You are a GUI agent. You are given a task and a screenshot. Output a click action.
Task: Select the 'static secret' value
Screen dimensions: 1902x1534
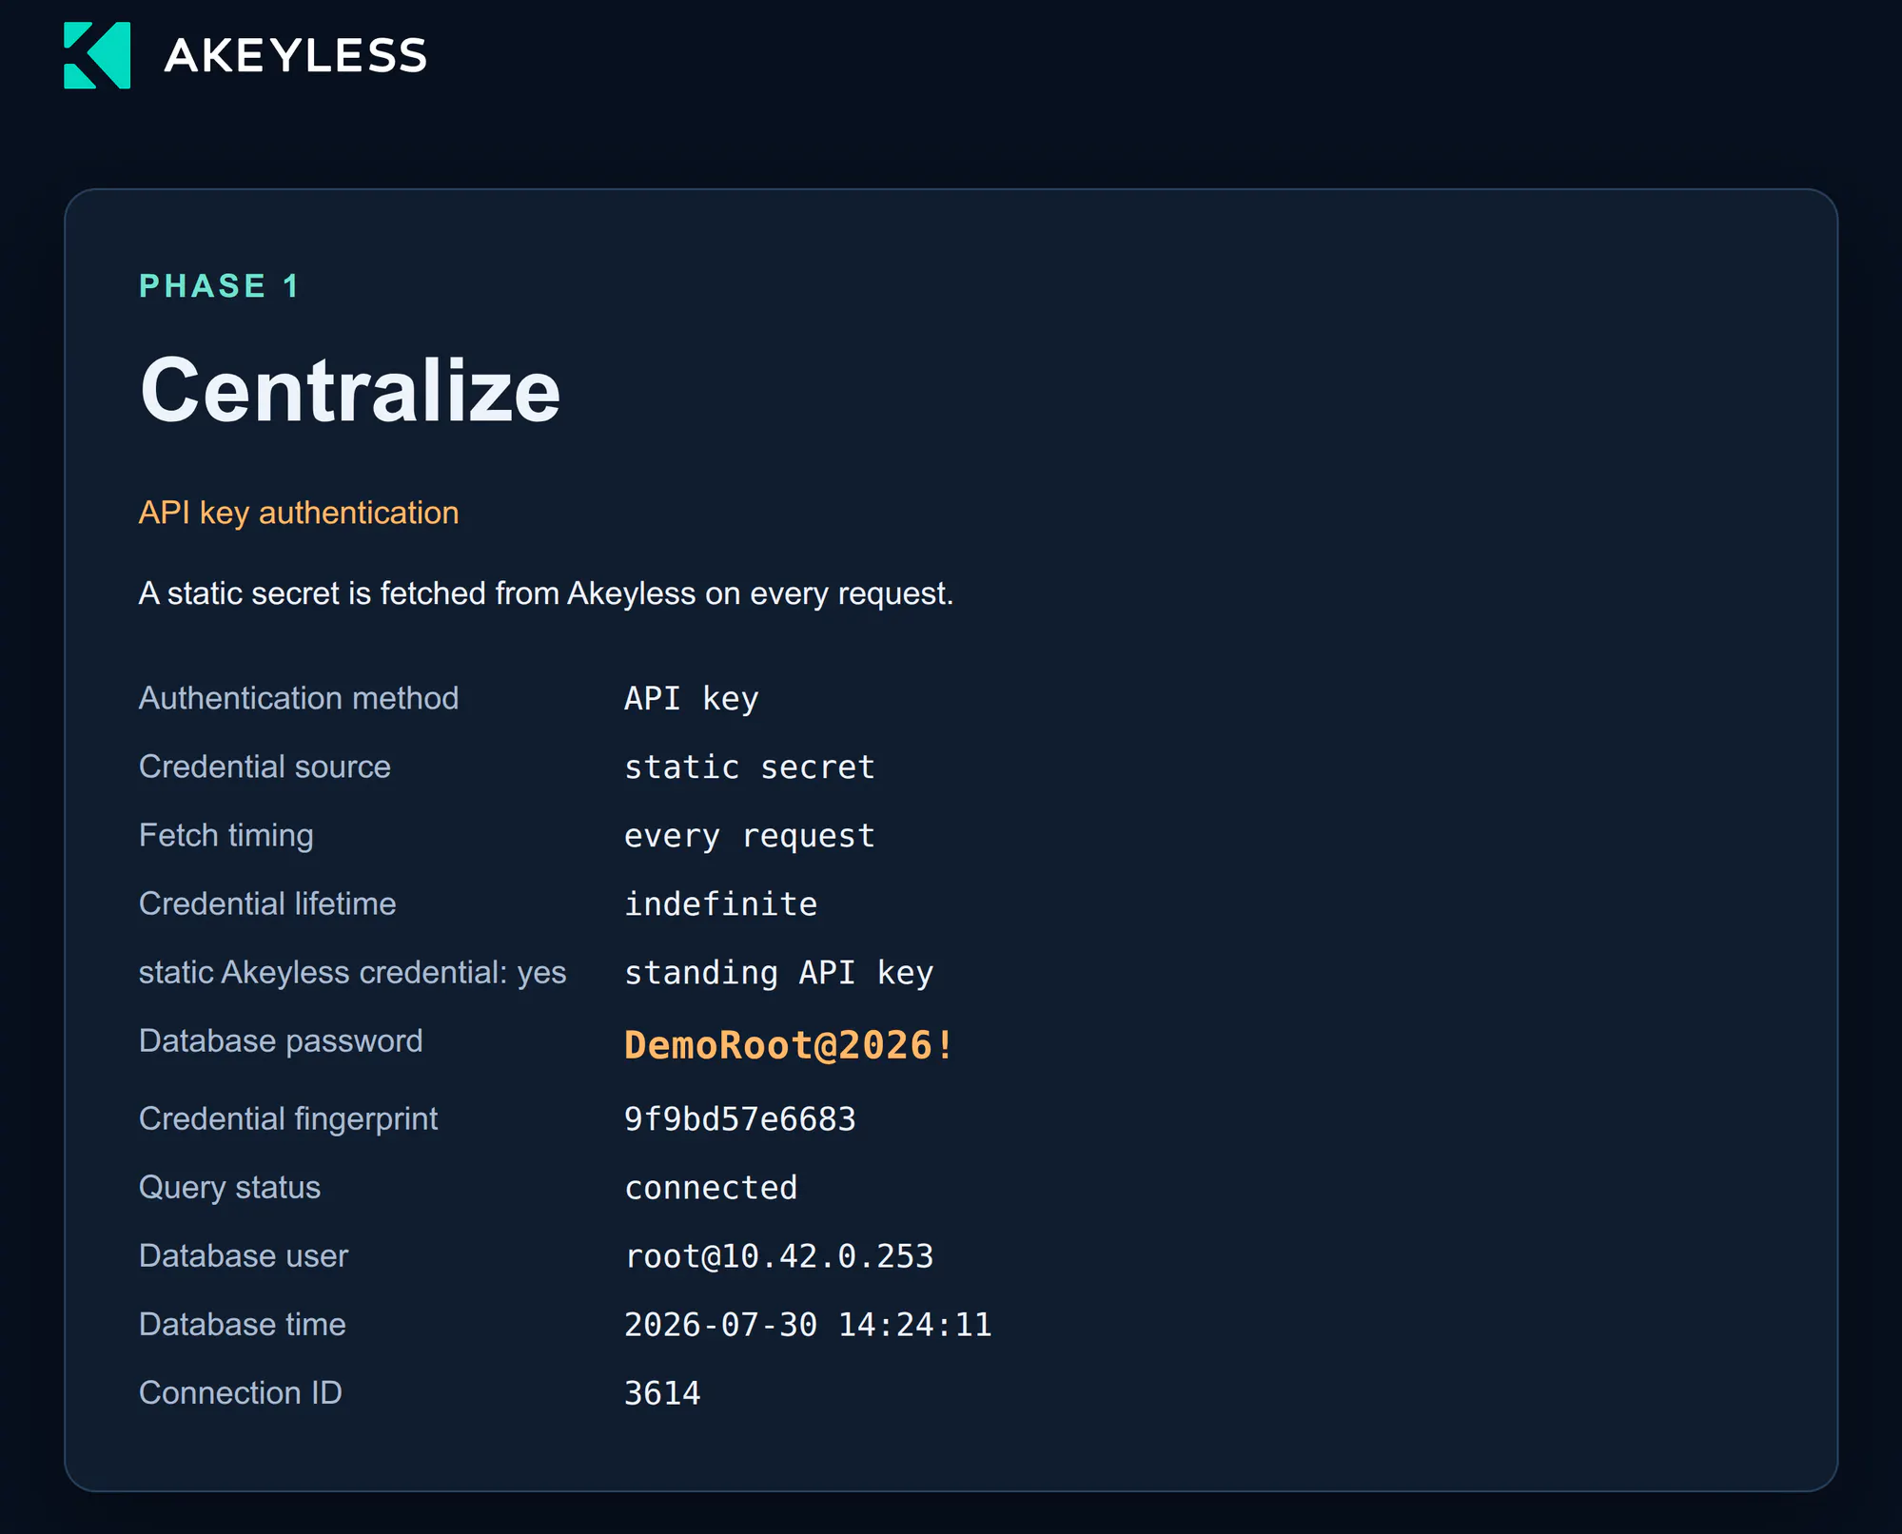[x=750, y=767]
